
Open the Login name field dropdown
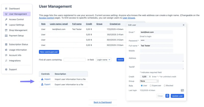(104, 60)
